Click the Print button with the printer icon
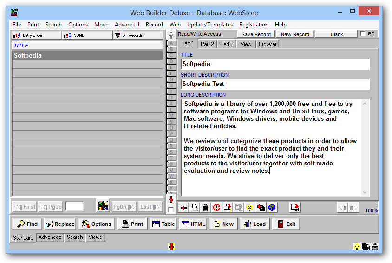Screen dimensions: 392x263 point(132,224)
